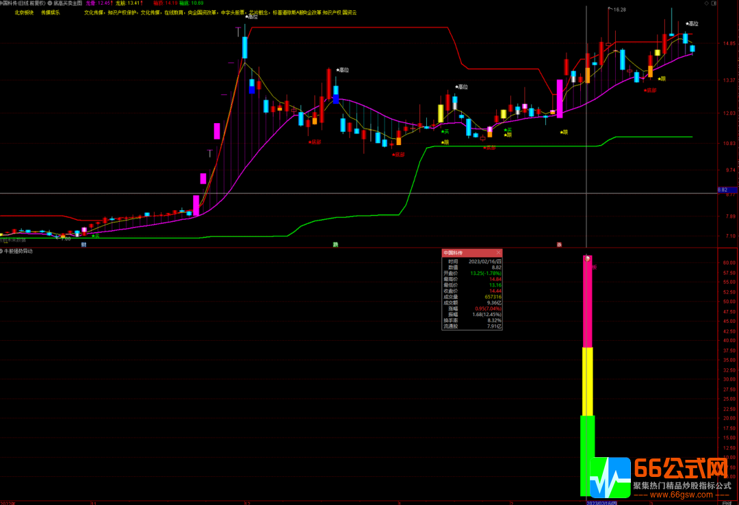Click the 财 event marker on the date axis
The height and width of the screenshot is (505, 739).
(84, 245)
